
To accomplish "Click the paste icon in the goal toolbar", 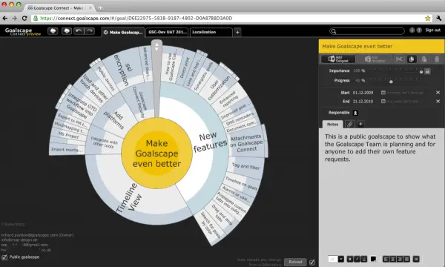I will (x=424, y=59).
